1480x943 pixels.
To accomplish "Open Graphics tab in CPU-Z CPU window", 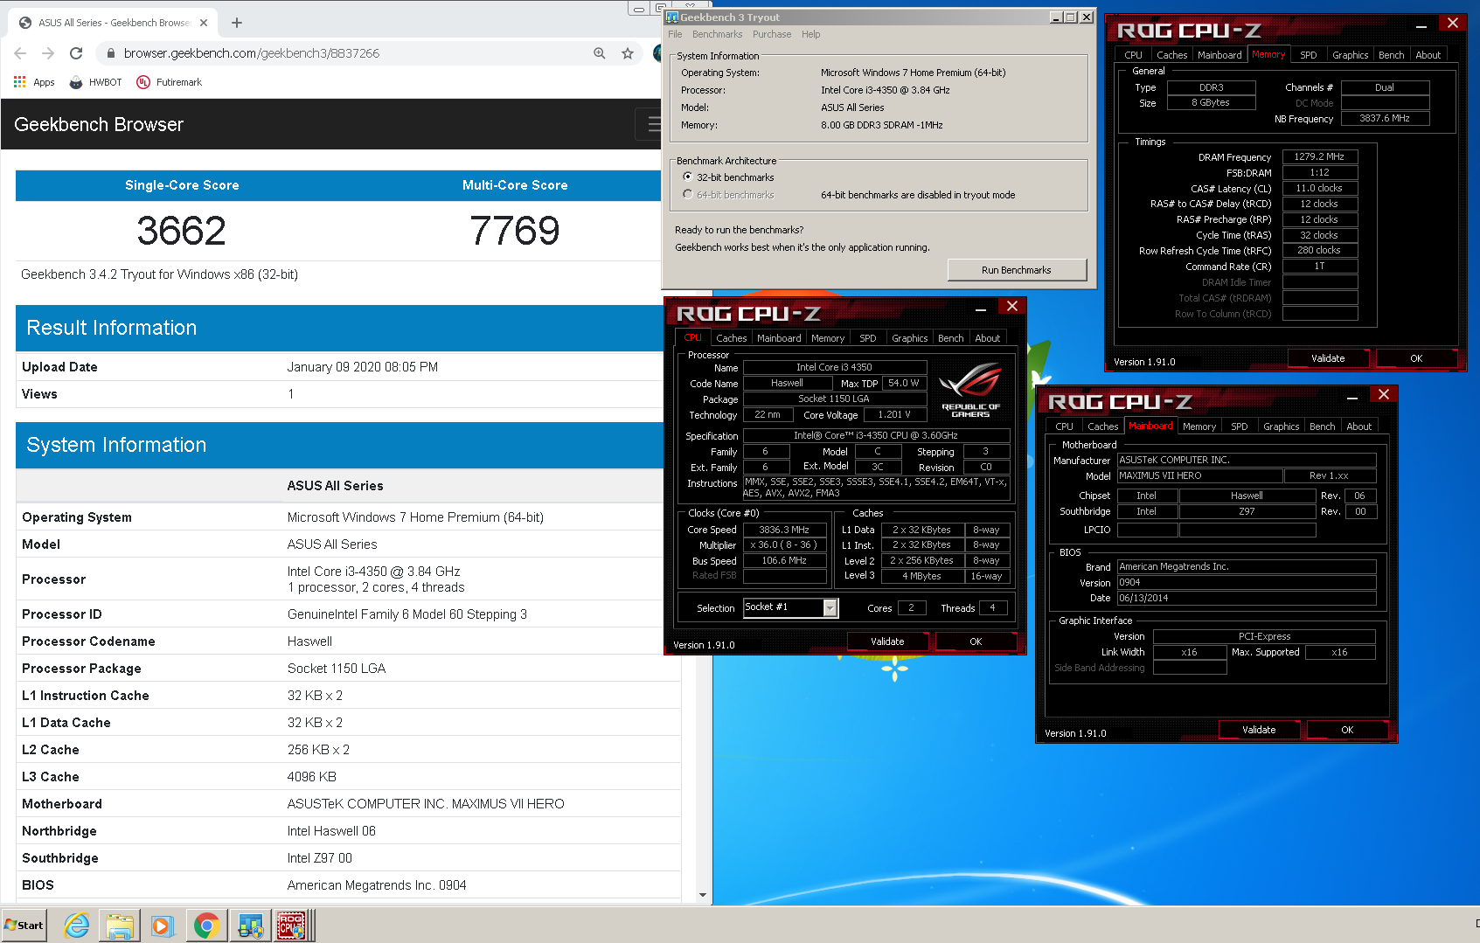I will (x=909, y=338).
